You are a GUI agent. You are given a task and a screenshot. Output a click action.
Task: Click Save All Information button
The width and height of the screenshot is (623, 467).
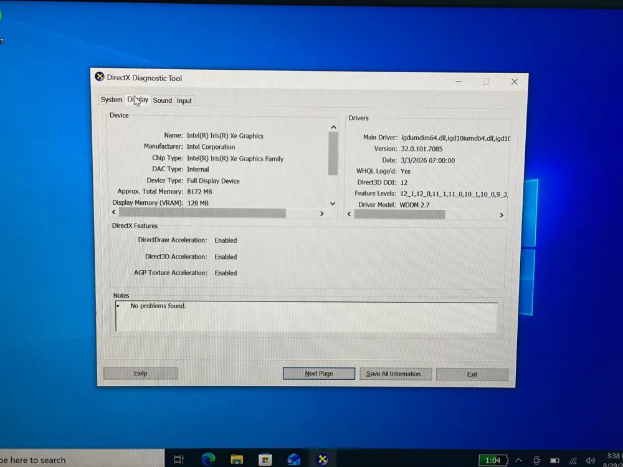[x=396, y=374]
